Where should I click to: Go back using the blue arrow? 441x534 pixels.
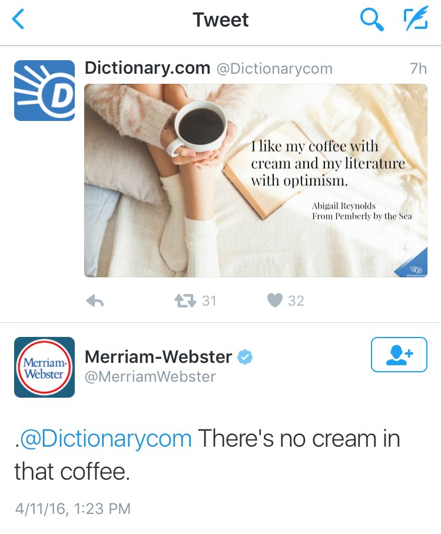18,19
